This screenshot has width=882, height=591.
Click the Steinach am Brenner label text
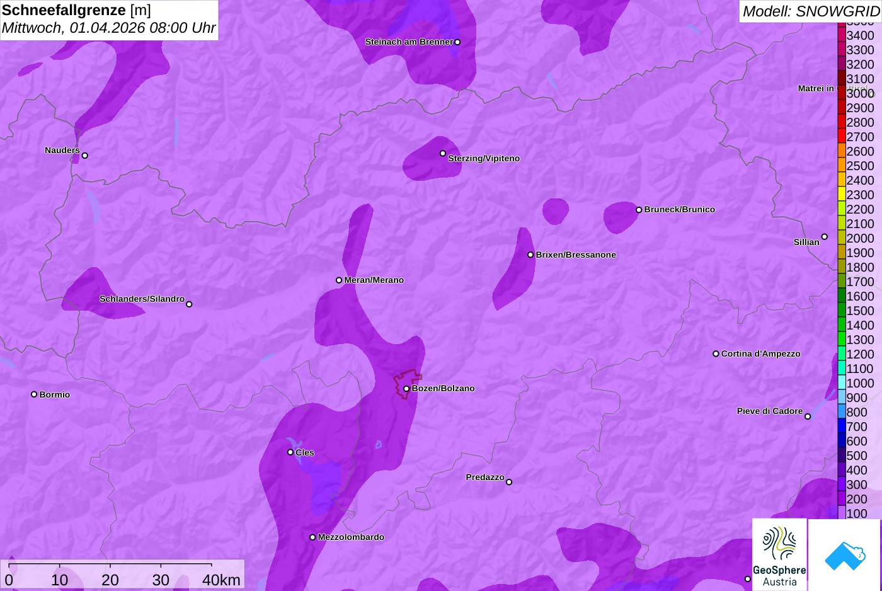click(409, 42)
